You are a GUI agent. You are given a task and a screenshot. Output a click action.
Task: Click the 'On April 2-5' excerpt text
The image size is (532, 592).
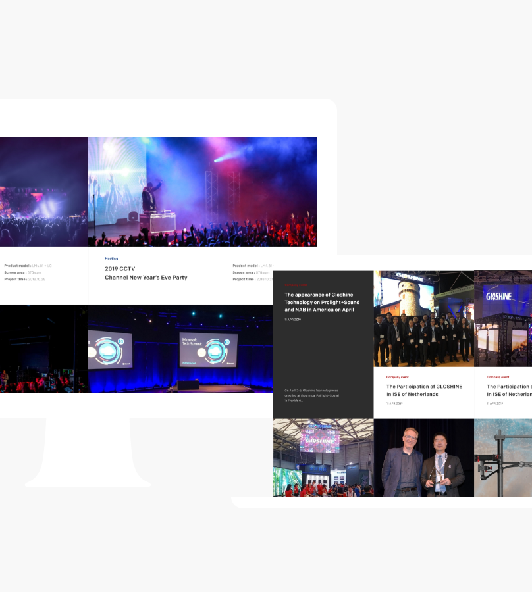(x=311, y=395)
